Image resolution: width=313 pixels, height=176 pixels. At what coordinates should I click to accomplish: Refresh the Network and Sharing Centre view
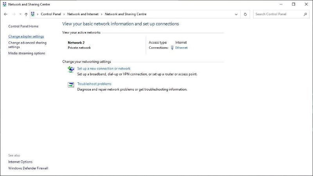point(245,14)
